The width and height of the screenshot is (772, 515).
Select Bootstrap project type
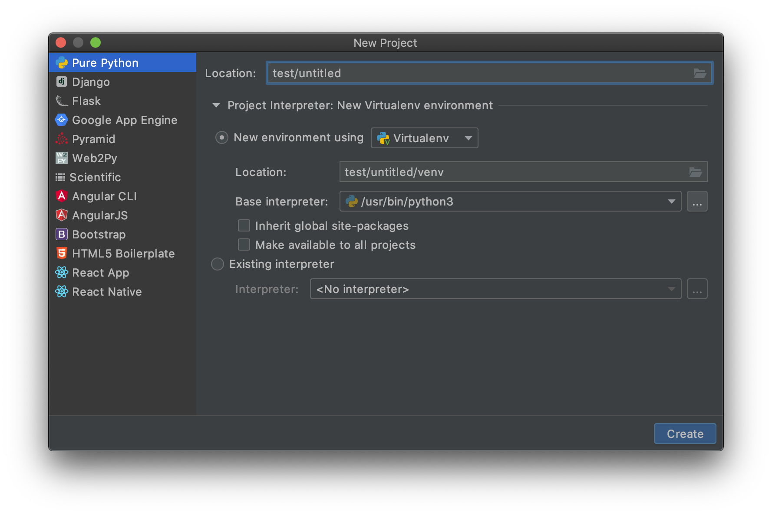pyautogui.click(x=122, y=234)
